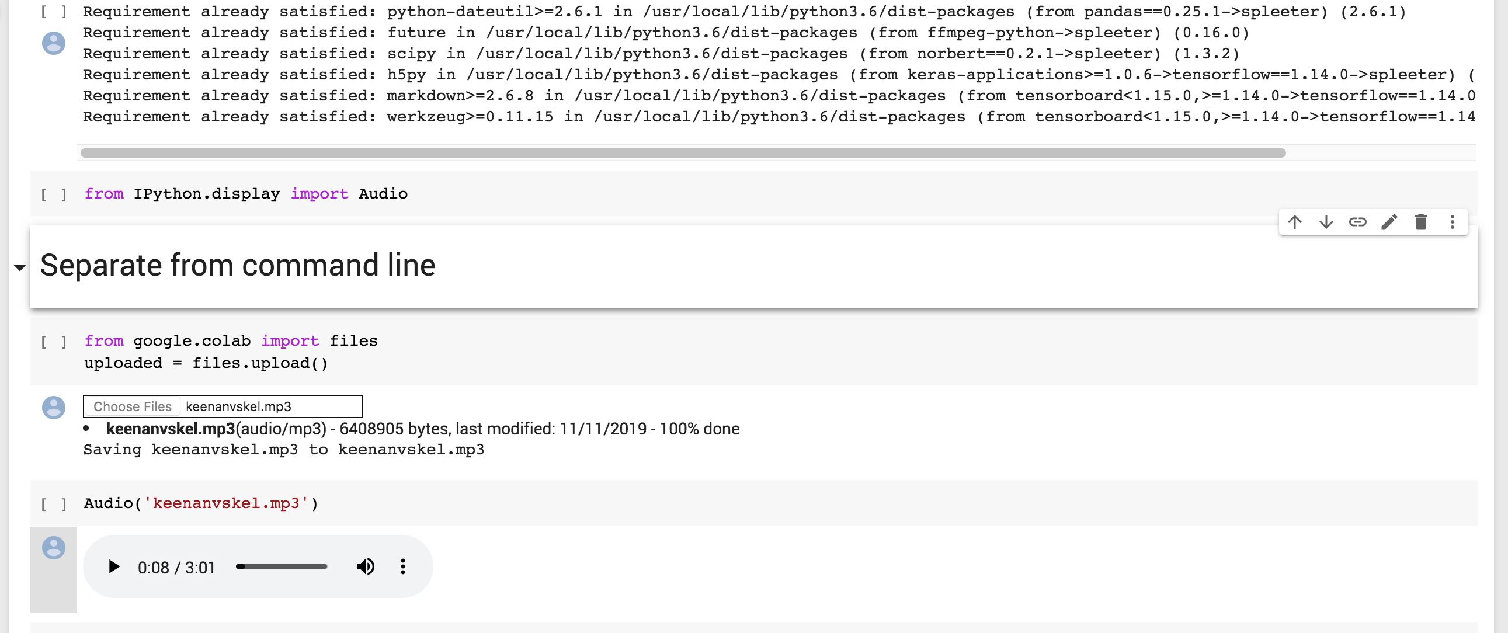Edit the 'Separate from command line' heading

coord(1390,222)
